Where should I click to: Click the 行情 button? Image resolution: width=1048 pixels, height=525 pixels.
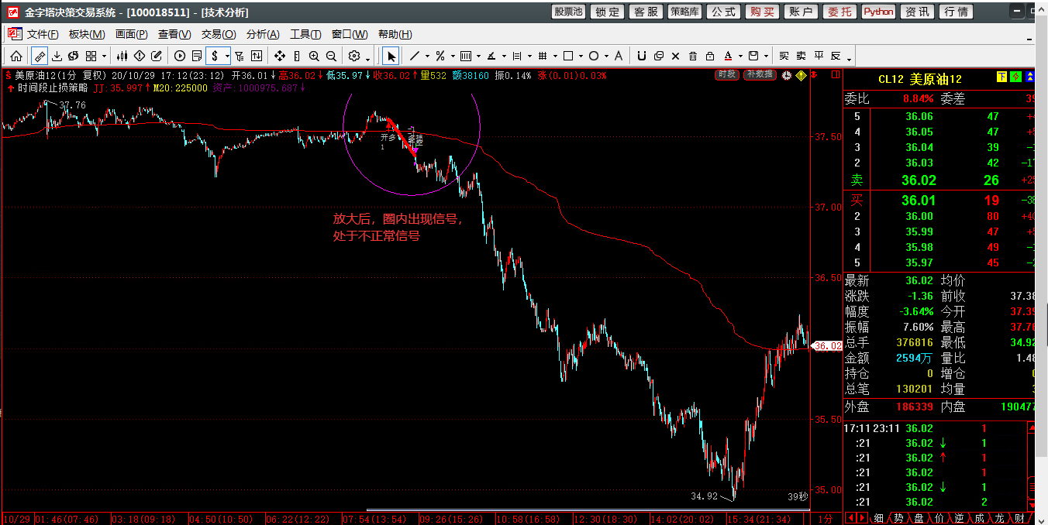coord(956,12)
